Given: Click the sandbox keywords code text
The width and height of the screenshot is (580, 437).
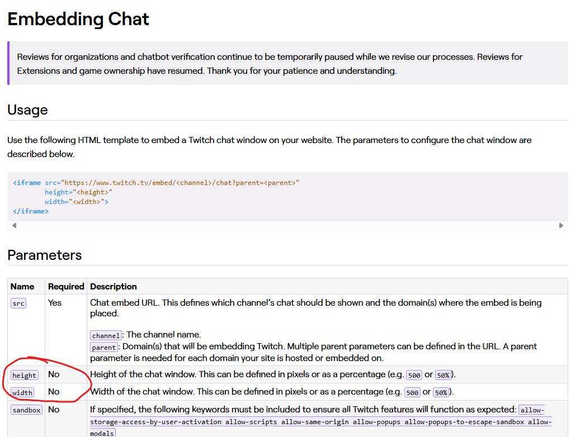Looking at the screenshot, I should [x=320, y=422].
